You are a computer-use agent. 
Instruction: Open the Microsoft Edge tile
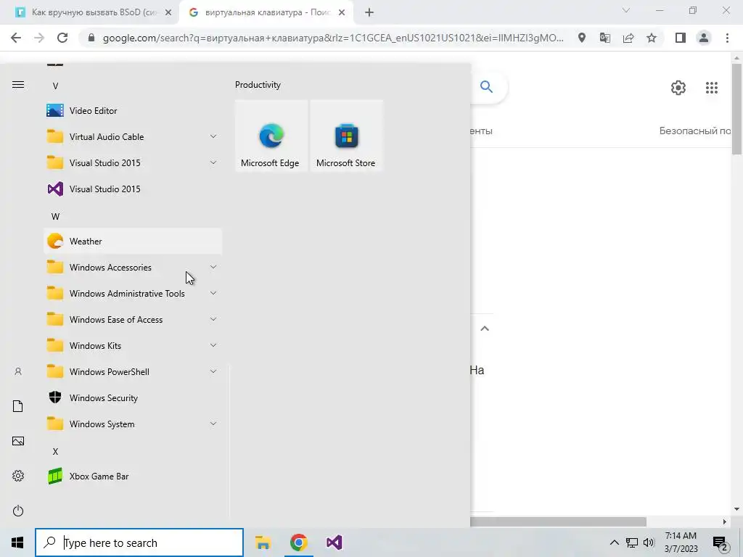[x=271, y=136]
